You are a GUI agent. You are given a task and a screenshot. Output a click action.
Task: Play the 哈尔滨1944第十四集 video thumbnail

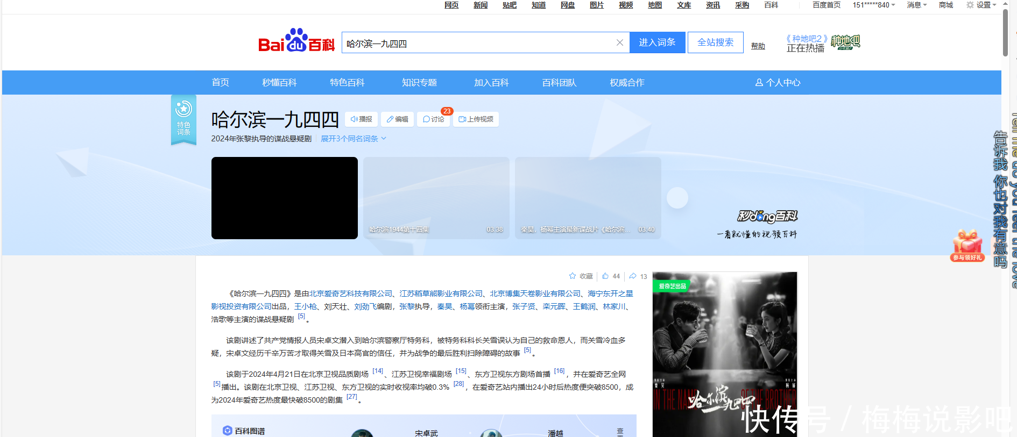pos(436,198)
